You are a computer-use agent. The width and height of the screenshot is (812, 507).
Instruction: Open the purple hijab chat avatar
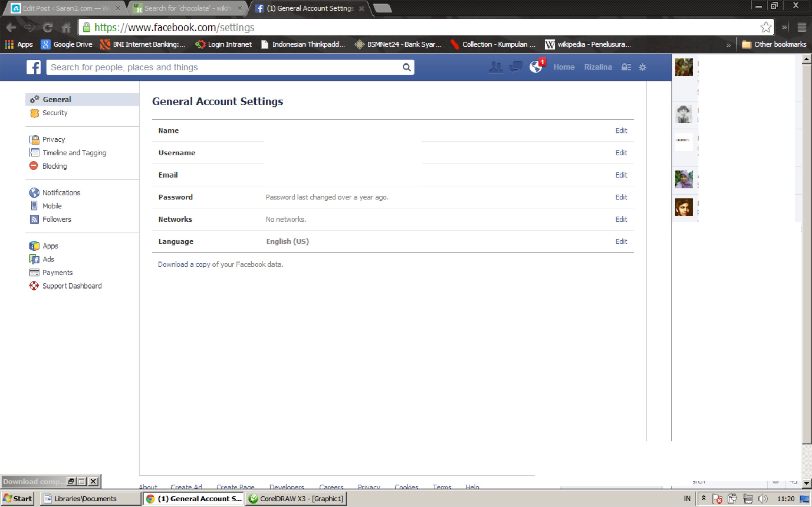pyautogui.click(x=684, y=179)
